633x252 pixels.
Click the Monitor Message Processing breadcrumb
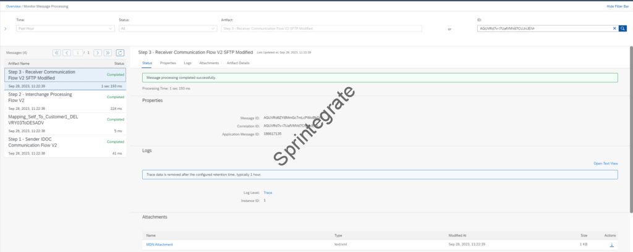[x=46, y=6]
